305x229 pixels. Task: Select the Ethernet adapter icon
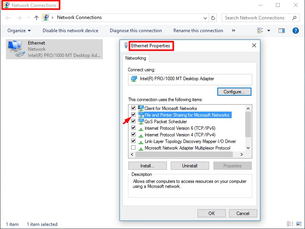tap(16, 49)
